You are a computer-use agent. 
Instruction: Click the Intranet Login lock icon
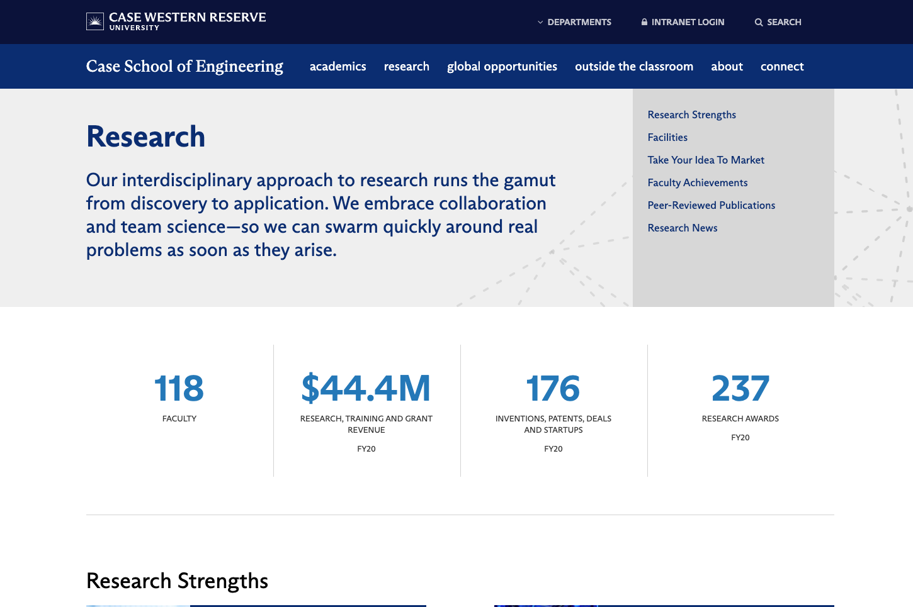644,22
